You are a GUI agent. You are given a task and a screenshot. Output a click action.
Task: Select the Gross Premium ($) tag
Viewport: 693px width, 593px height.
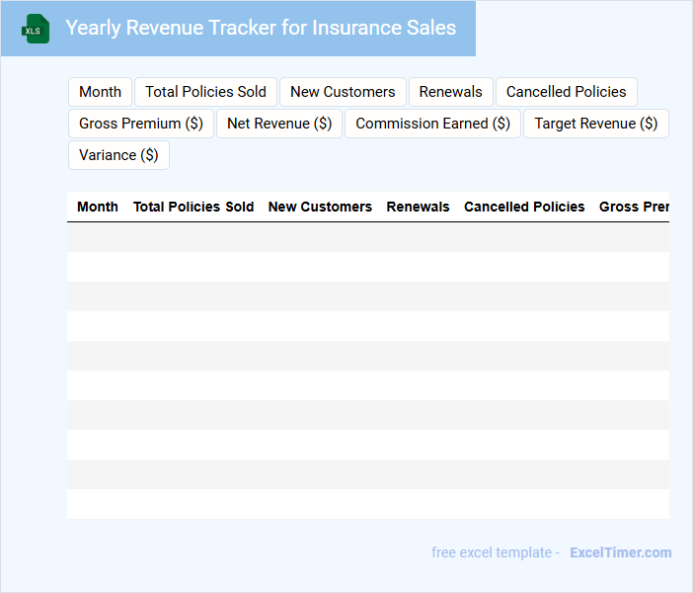pos(141,124)
